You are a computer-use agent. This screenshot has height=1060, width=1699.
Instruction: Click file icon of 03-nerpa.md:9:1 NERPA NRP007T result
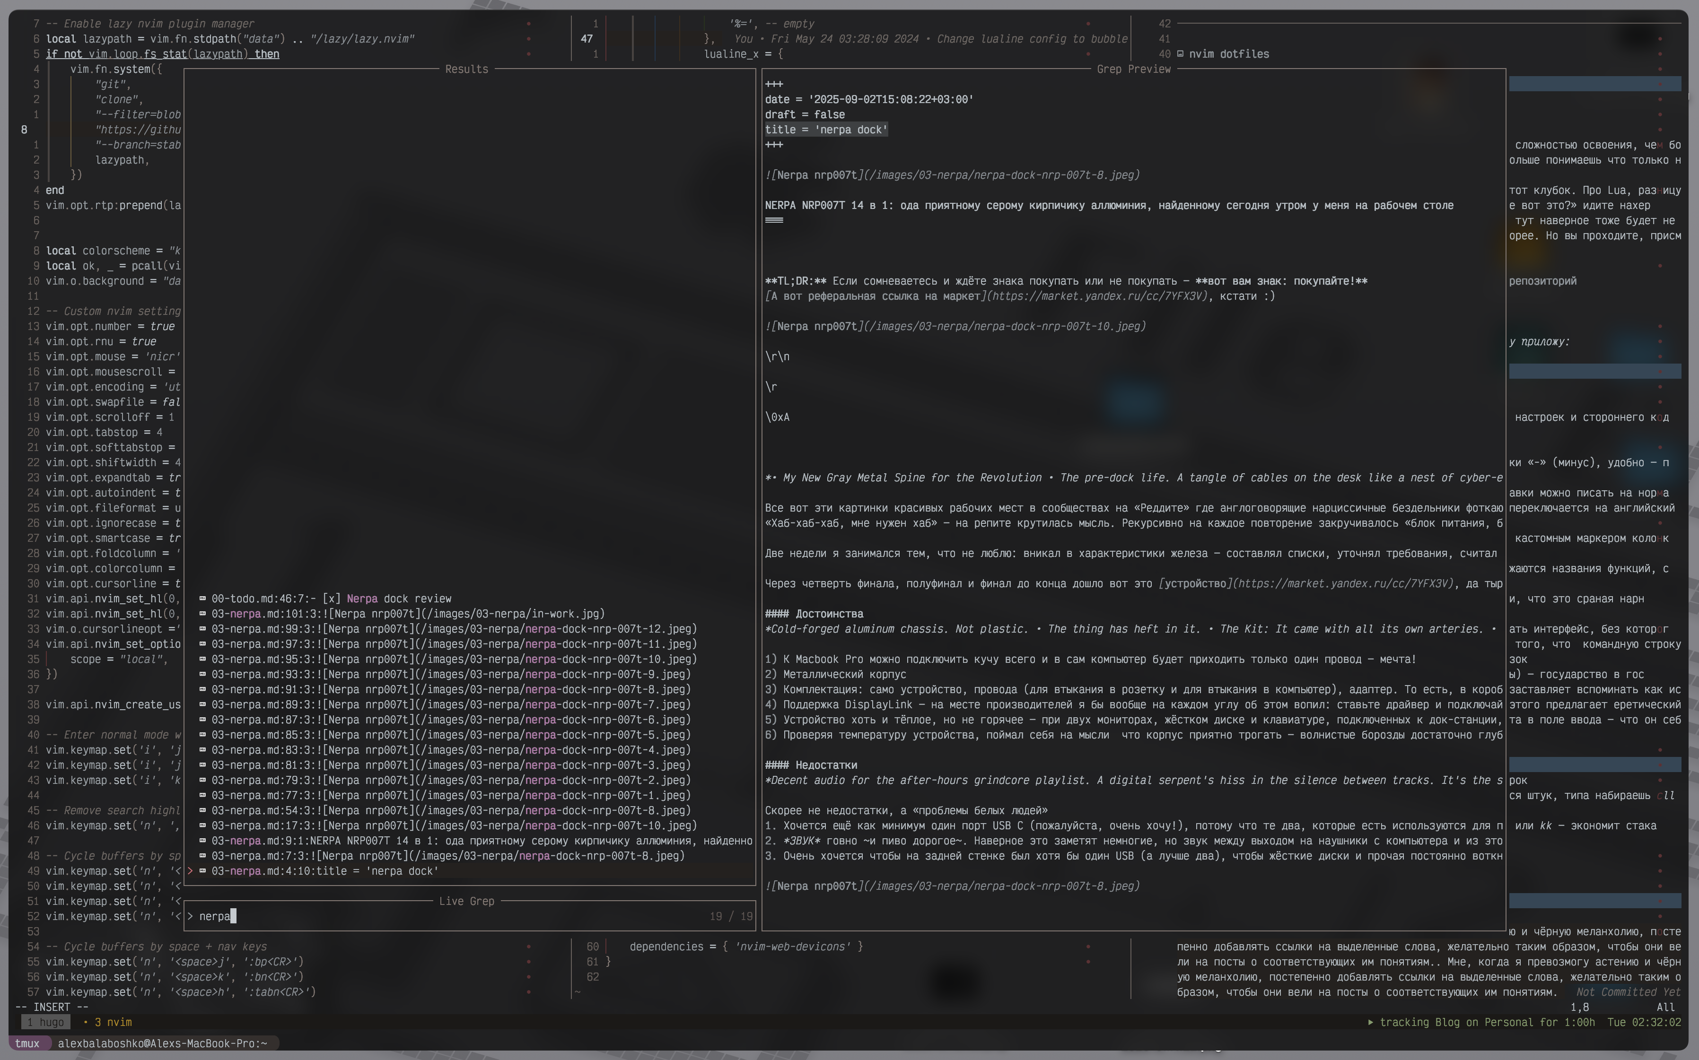tap(202, 841)
